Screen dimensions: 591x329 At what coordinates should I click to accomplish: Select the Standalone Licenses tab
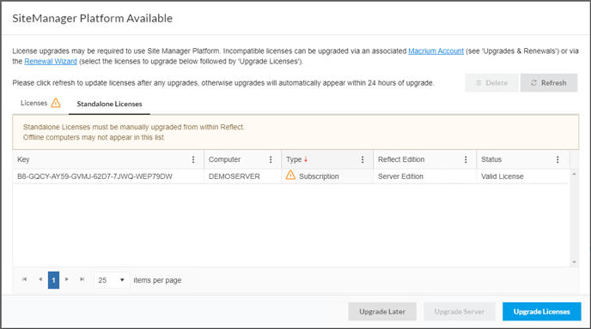coord(109,105)
